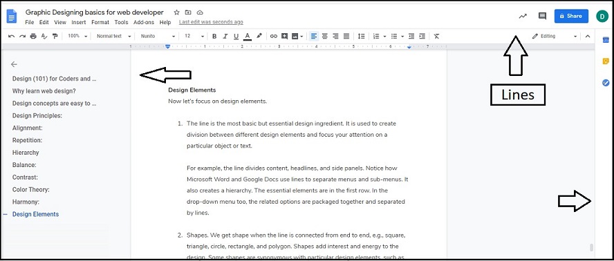Select the Design Elements outline entry
The image size is (614, 261).
click(36, 215)
